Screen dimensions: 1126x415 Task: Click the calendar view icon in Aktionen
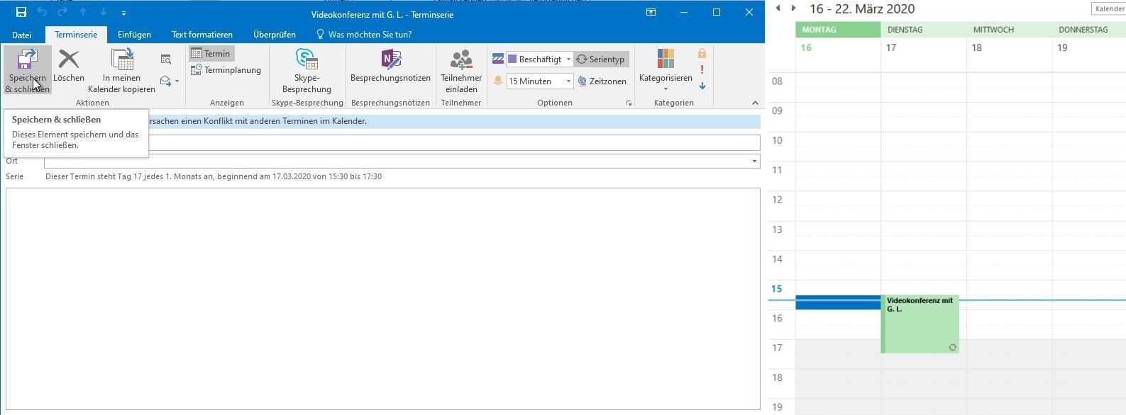166,59
